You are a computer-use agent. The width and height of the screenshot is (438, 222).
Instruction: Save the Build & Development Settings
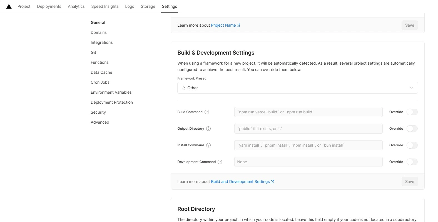(x=409, y=182)
